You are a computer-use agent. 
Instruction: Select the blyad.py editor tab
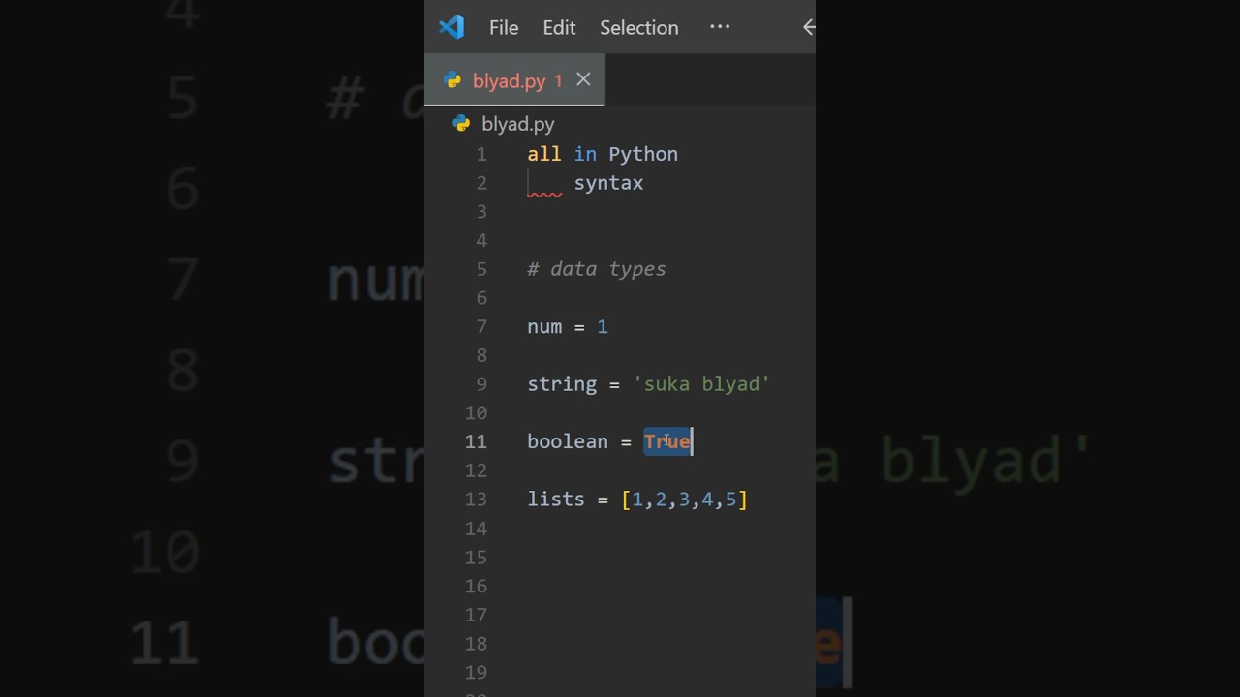pos(514,80)
